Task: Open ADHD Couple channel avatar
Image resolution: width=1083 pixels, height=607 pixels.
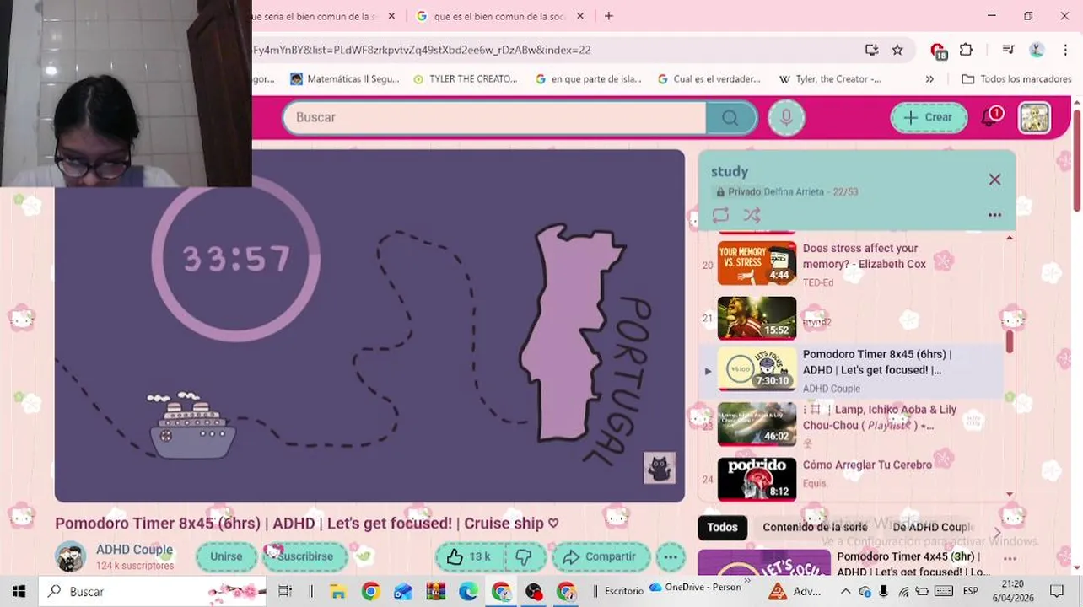Action: pyautogui.click(x=70, y=556)
